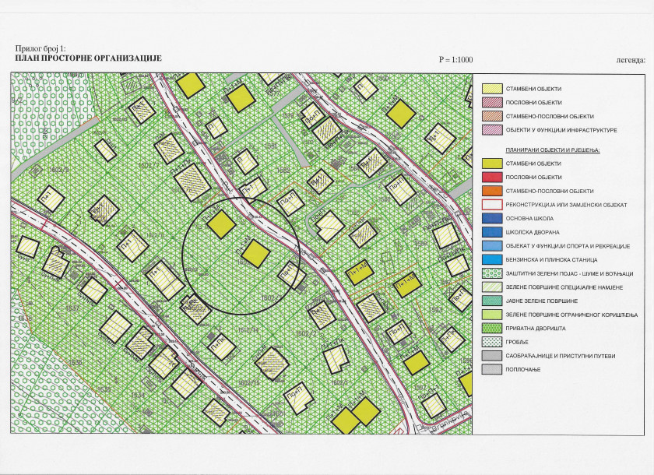Screen dimensions: 654x475
Task: Click the solid orange СТАМБЕНО-ПОСЛОВНИ ОБЈЕКТИ swatch
Action: click(x=491, y=191)
